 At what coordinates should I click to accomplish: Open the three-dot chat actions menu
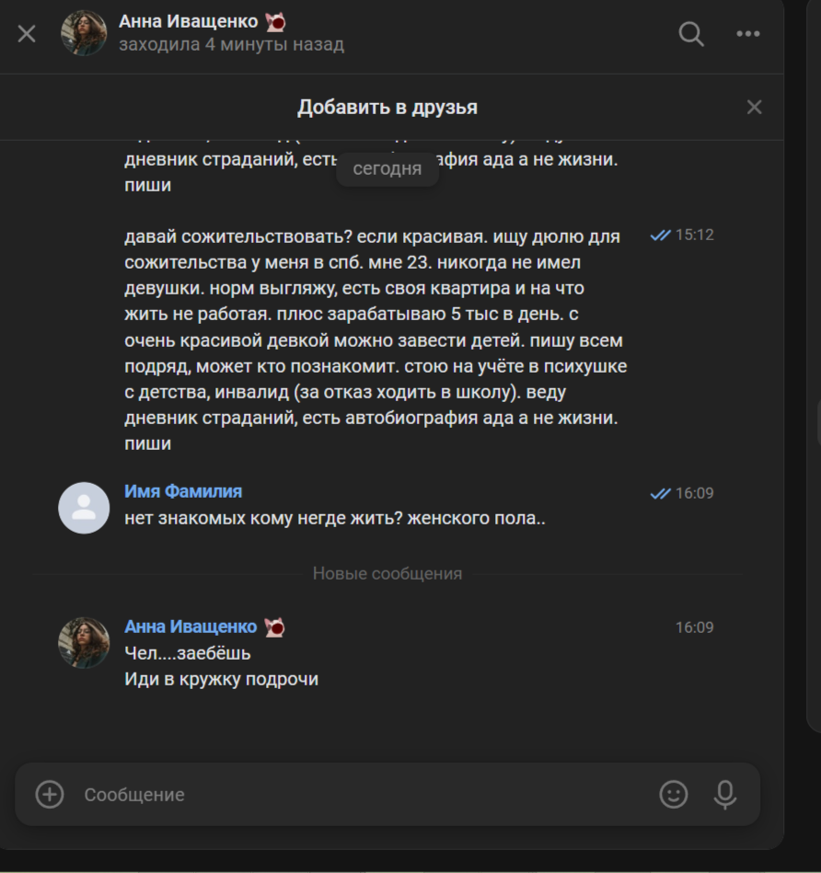pos(748,34)
